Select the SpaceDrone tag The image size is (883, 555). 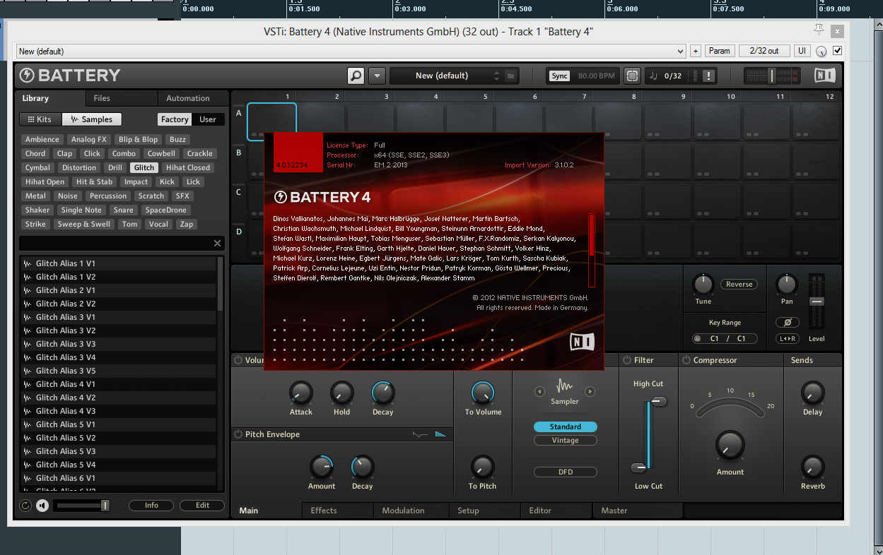coord(166,210)
